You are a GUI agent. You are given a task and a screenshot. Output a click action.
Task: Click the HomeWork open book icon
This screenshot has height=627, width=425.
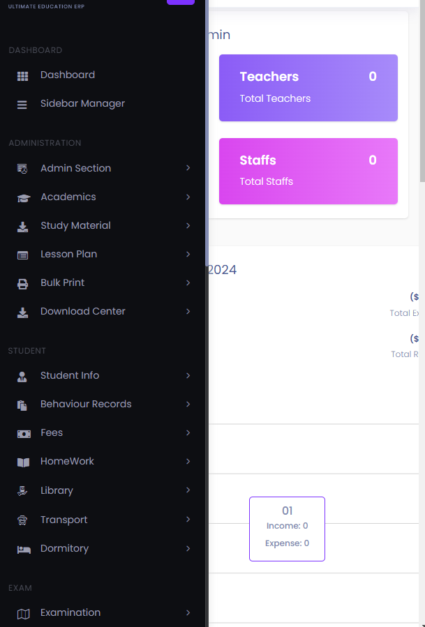[23, 462]
